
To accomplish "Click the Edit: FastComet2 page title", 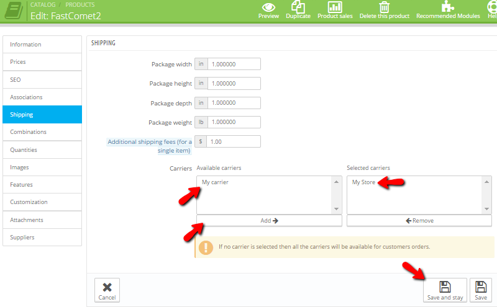I will (x=66, y=16).
